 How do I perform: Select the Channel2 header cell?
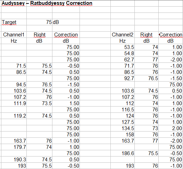[123, 35]
